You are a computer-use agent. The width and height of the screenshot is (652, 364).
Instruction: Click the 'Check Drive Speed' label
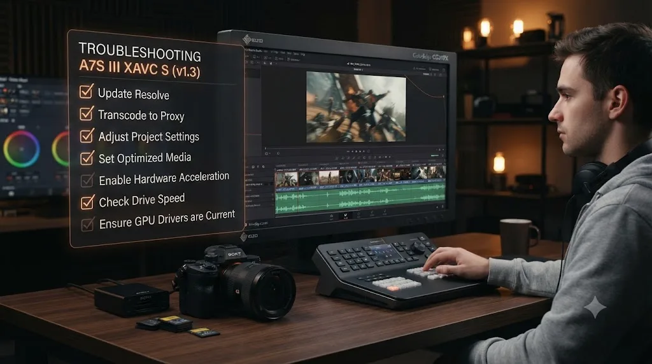[x=142, y=200]
